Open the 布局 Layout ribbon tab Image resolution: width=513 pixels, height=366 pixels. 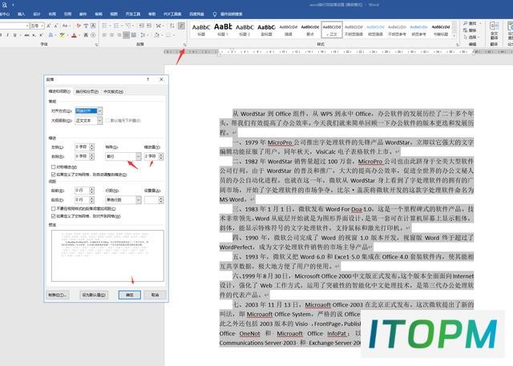[52, 14]
